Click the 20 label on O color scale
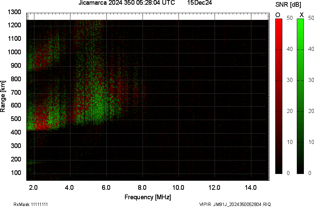 [289, 111]
